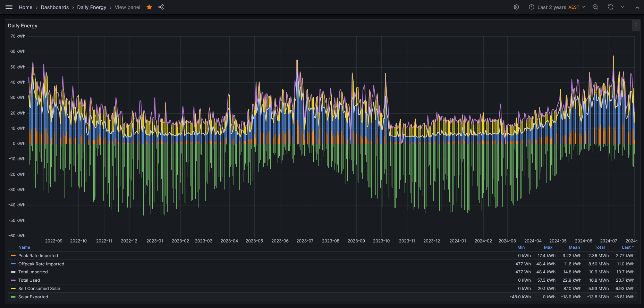Toggle visibility of Peak Rate Imported series
644x308 pixels.
click(38, 256)
